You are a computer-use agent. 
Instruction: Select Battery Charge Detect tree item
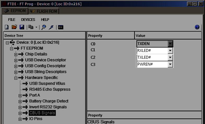coord(49,101)
